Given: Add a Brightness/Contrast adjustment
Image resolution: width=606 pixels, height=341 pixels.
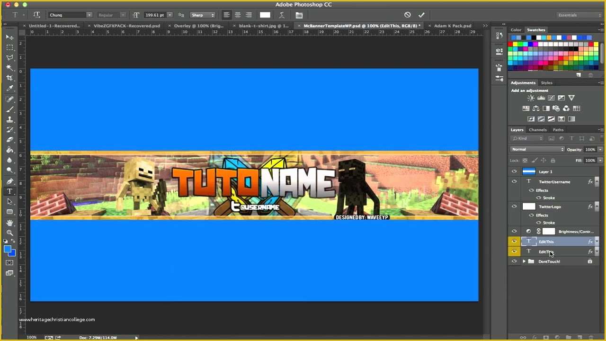Looking at the screenshot, I should point(531,98).
